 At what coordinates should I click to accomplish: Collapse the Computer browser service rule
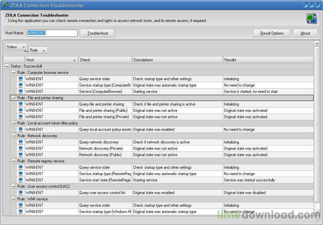coord(13,73)
